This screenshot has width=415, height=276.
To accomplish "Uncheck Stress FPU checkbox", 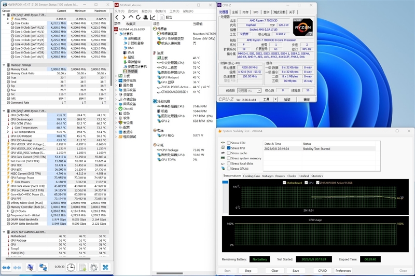I will tap(229, 148).
